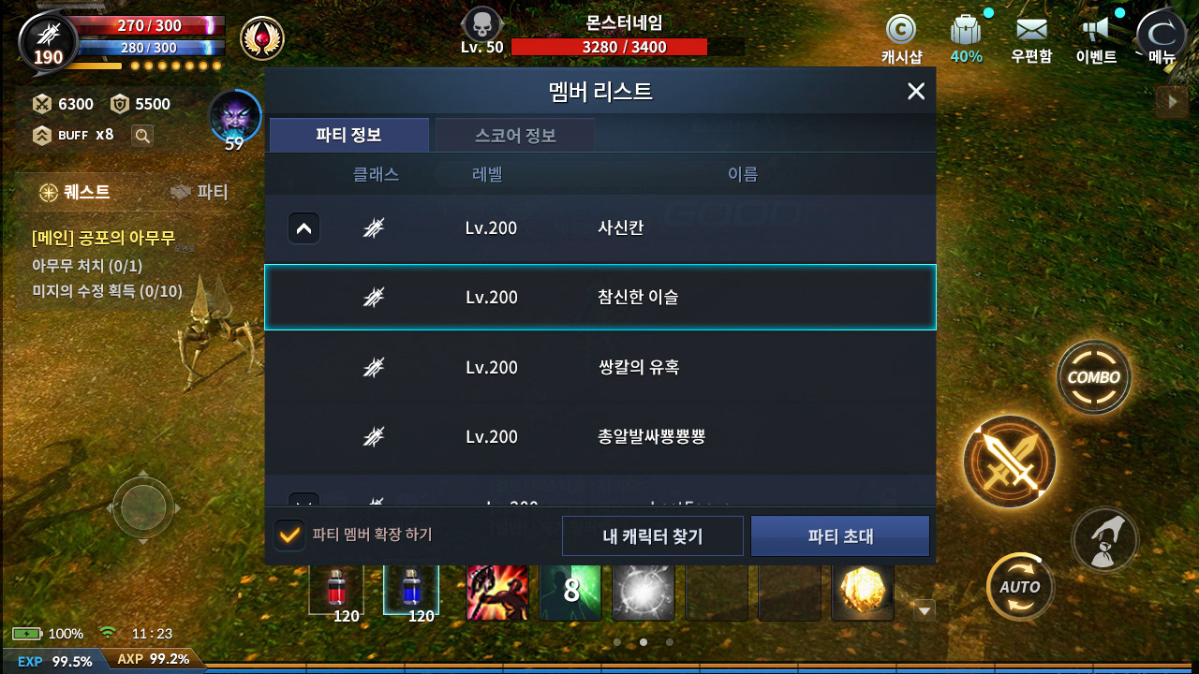This screenshot has height=674, width=1199.
Task: Switch to the 스코어 정보 tab
Action: click(x=515, y=136)
